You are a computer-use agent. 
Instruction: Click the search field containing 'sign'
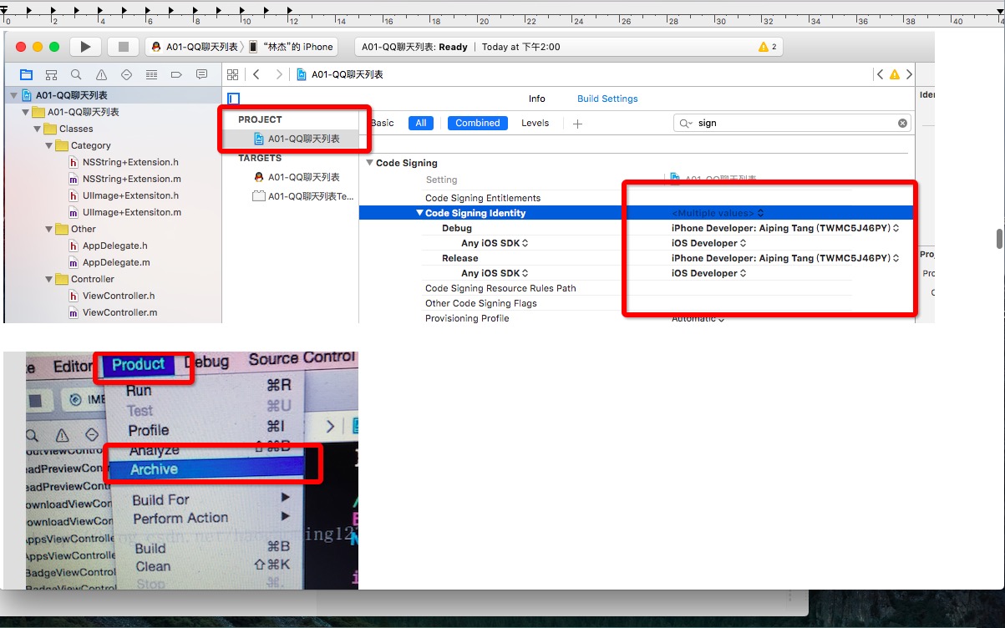pos(792,123)
